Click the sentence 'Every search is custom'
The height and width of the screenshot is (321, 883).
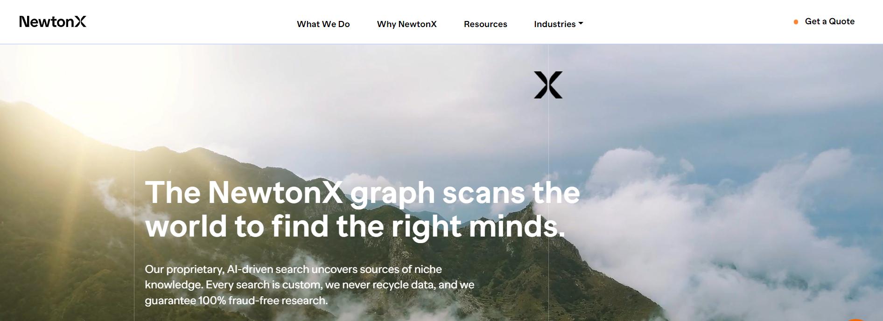[264, 285]
